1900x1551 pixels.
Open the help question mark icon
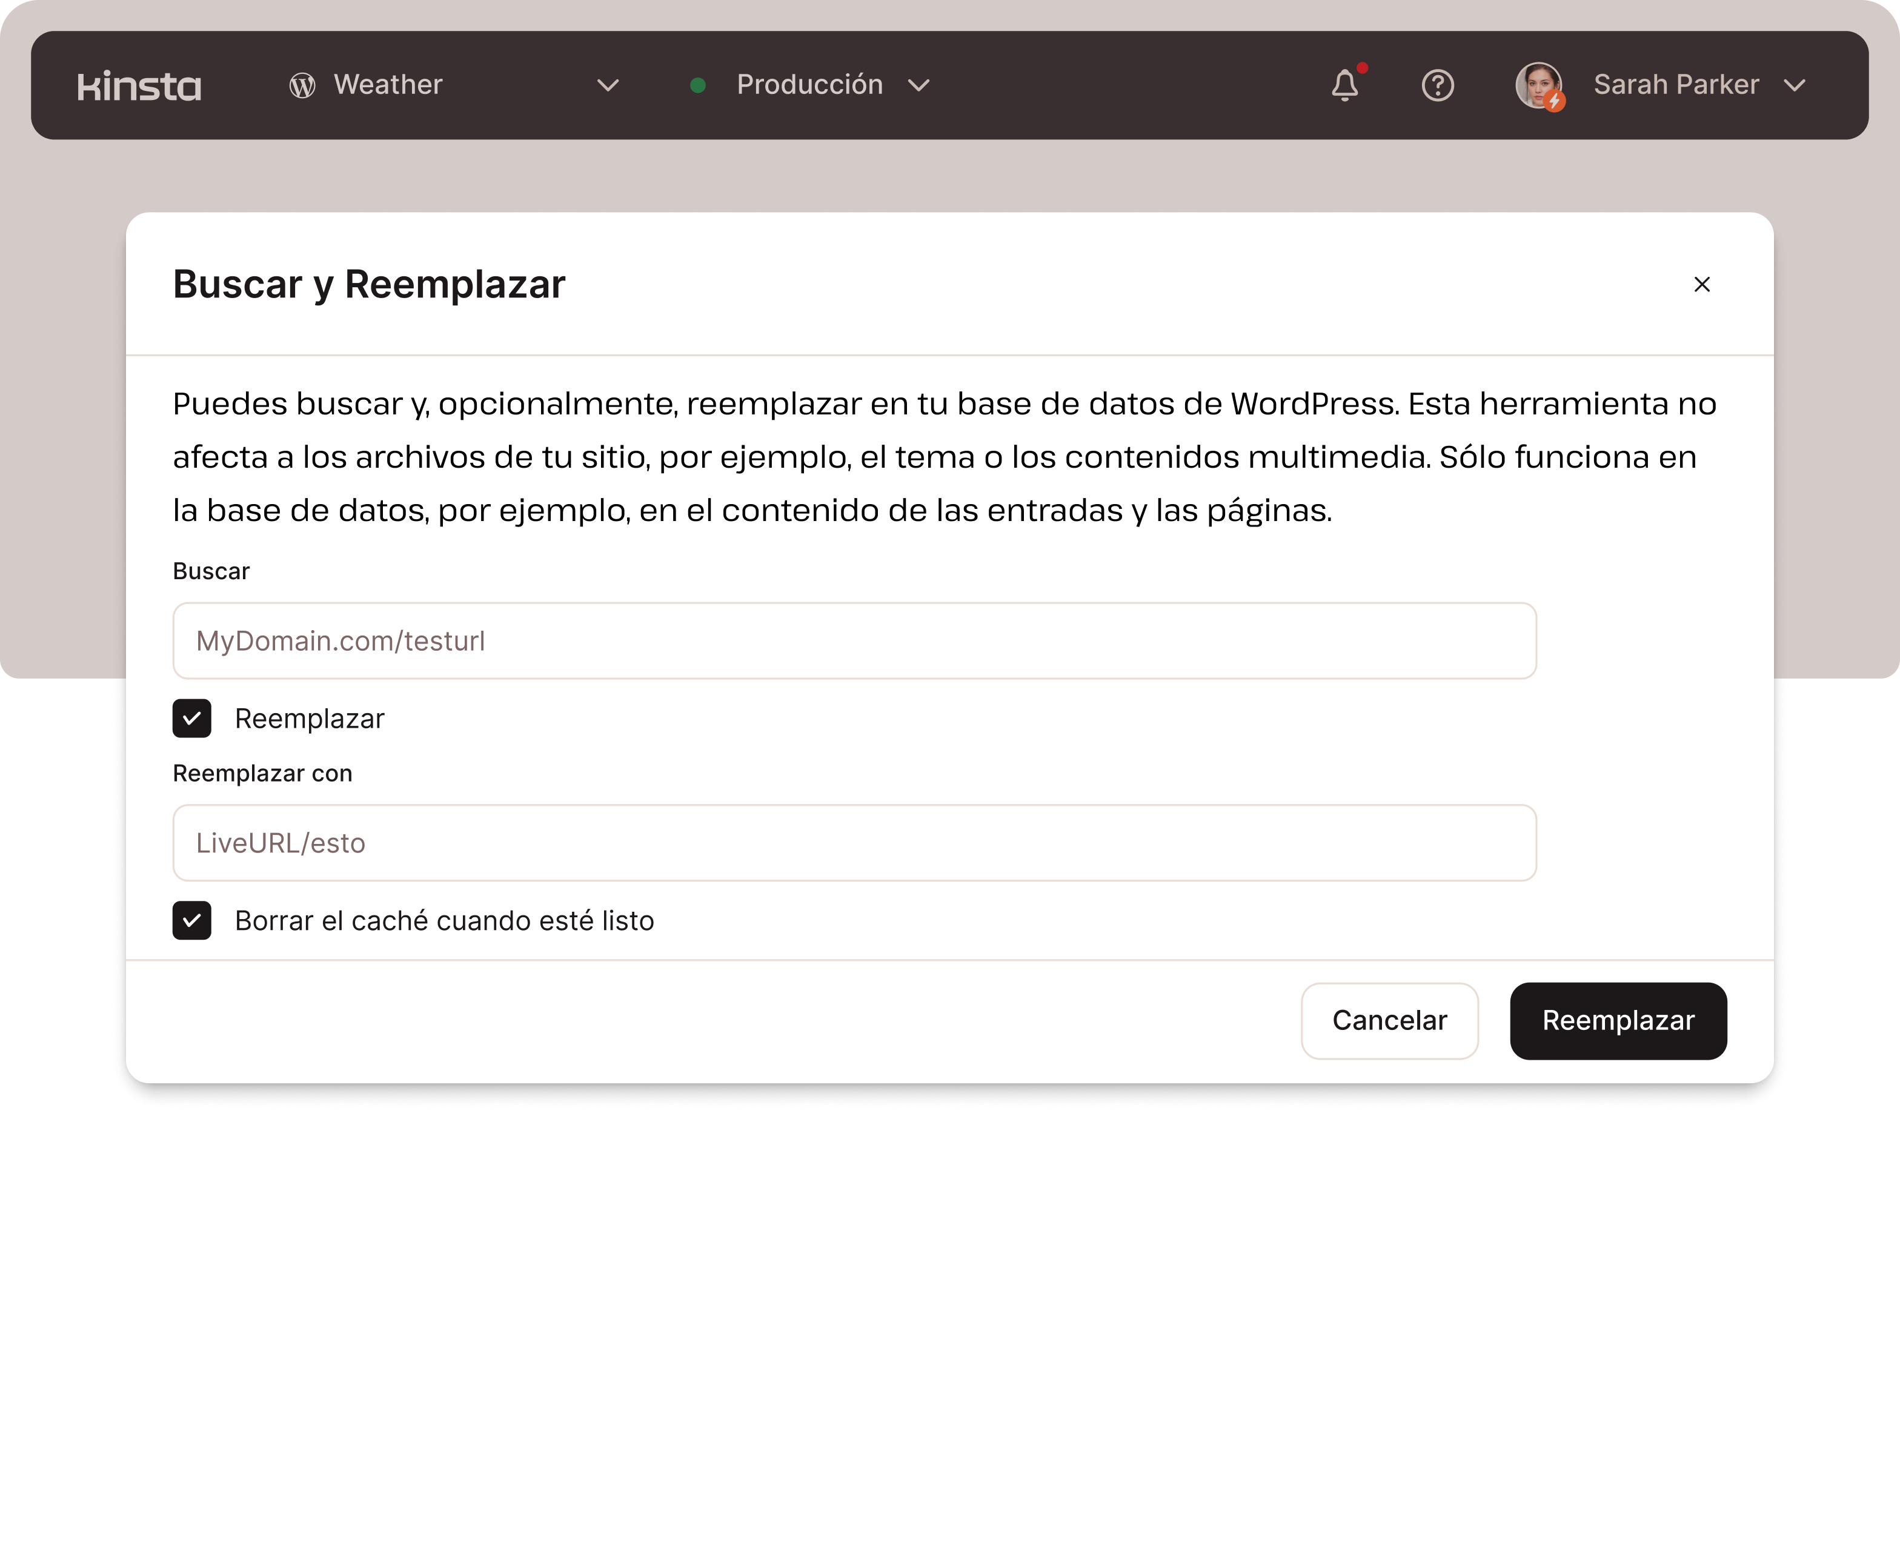(1437, 86)
